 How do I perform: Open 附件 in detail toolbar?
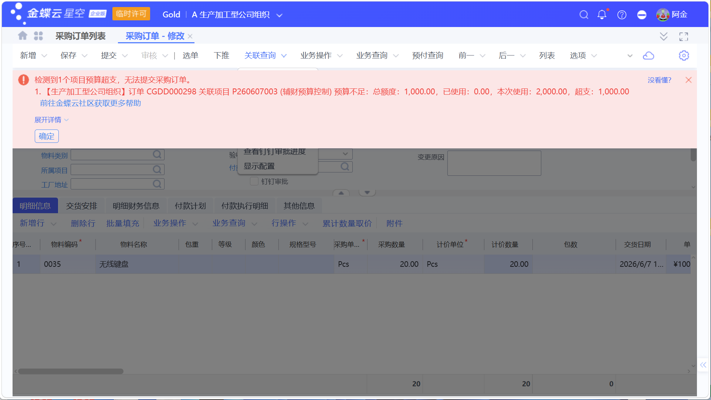point(395,223)
